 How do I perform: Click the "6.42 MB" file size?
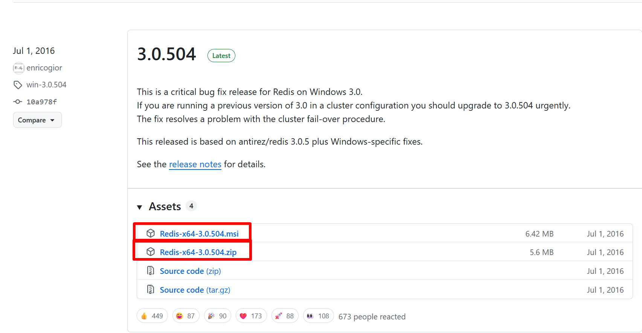[x=539, y=234]
